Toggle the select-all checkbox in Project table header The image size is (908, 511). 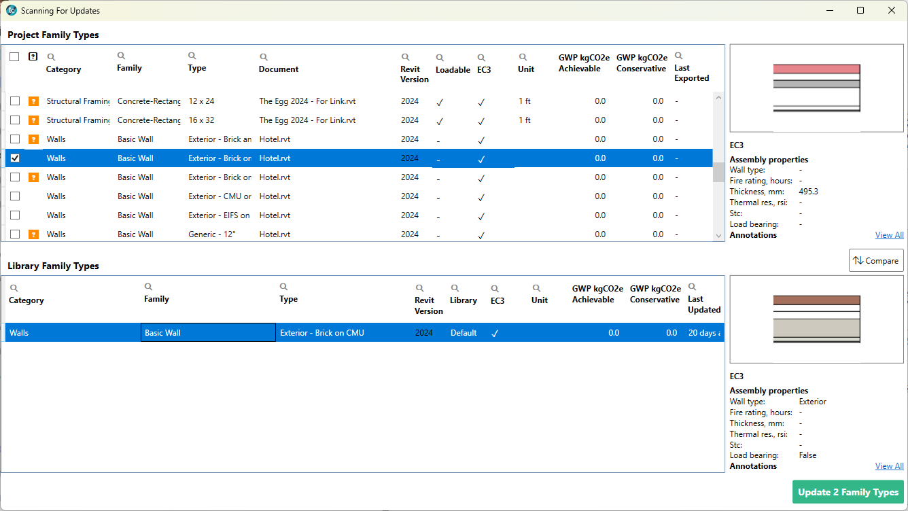14,57
